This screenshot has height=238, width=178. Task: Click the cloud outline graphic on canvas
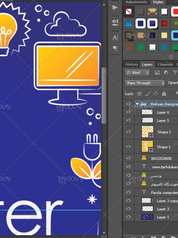click(x=66, y=24)
